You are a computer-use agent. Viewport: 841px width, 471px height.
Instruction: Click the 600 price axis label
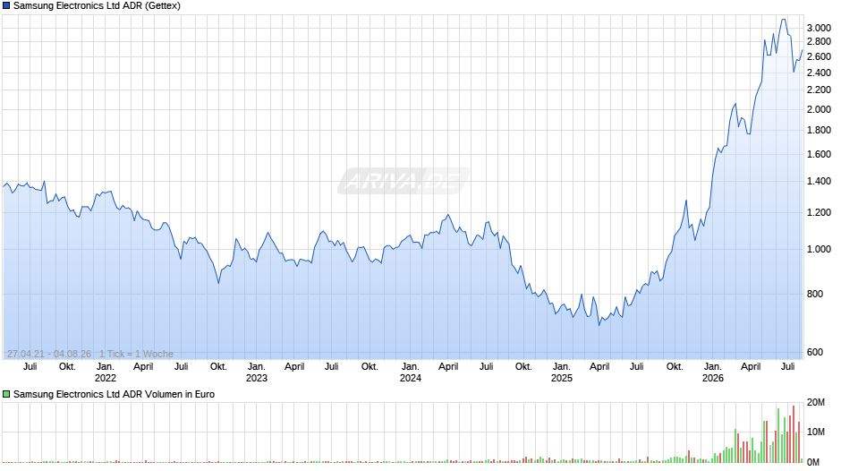[x=815, y=352]
